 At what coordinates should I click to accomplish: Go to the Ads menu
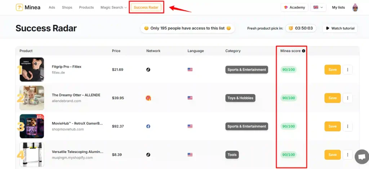point(53,7)
